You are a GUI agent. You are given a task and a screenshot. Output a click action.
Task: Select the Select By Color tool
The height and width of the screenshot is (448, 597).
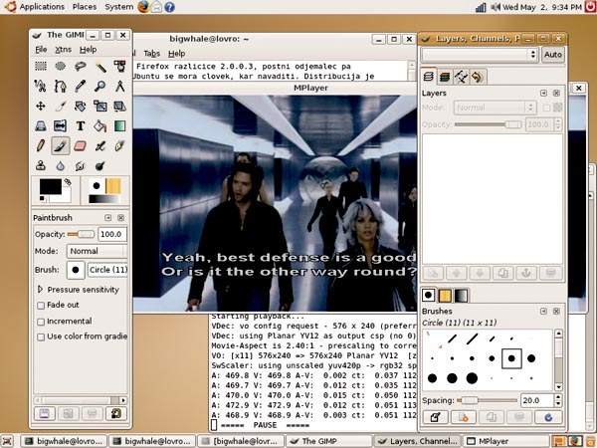120,67
